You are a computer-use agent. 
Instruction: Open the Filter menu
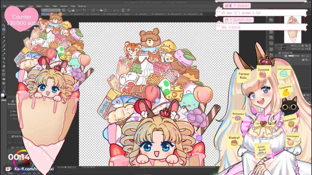[55, 6]
